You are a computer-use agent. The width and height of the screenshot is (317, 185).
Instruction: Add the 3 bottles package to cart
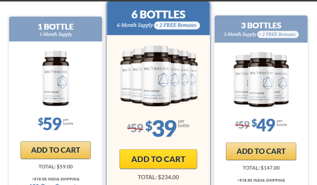tap(261, 151)
